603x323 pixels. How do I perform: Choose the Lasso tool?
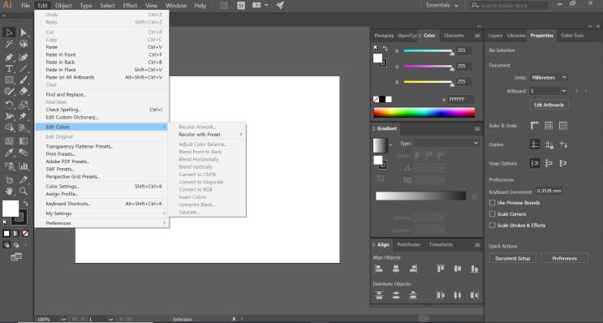coord(24,45)
